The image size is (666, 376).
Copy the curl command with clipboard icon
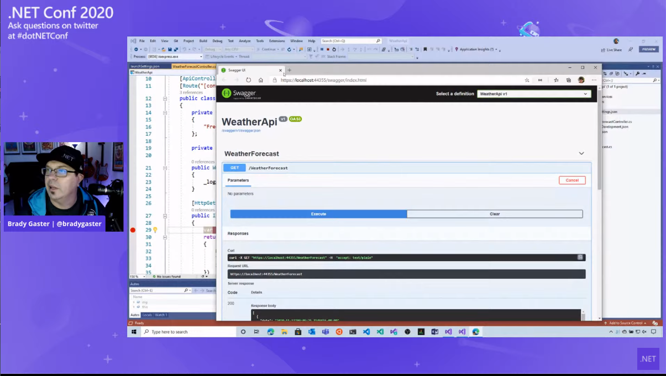[x=580, y=257]
